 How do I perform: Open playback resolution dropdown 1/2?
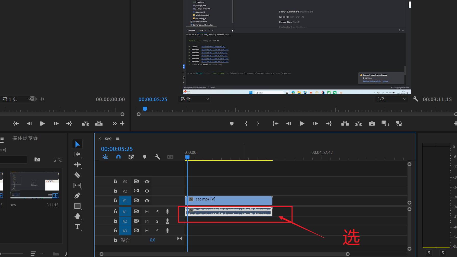click(391, 99)
